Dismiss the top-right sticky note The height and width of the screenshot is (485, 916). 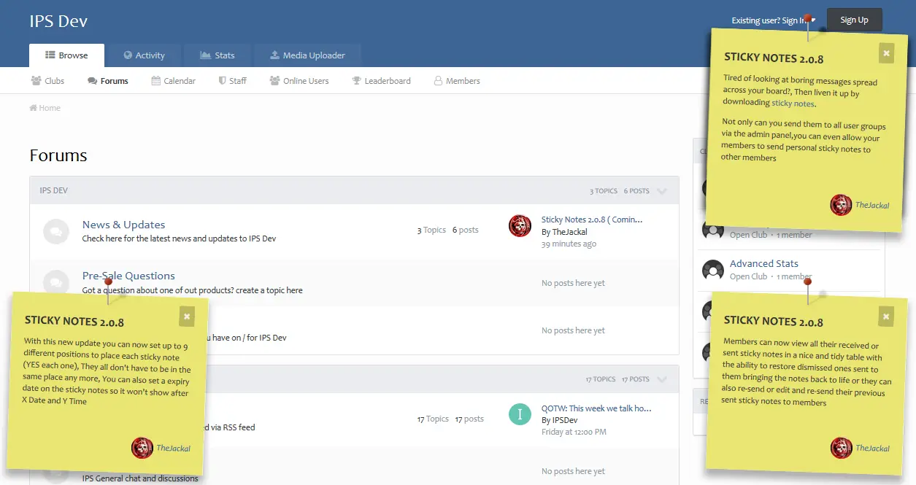click(886, 53)
